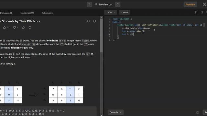
Task: Switch to the Solutions (219) tab
Action: click(27, 13)
